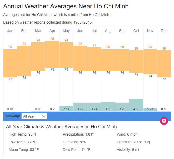Click the Oct month header

click(136, 31)
